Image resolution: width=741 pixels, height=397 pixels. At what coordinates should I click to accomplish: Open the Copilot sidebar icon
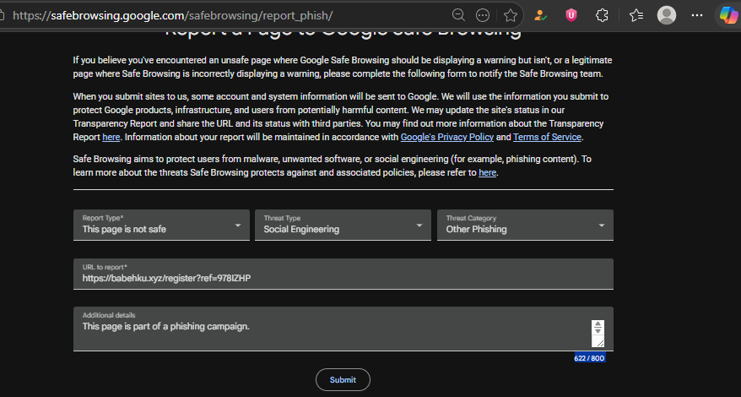click(728, 15)
